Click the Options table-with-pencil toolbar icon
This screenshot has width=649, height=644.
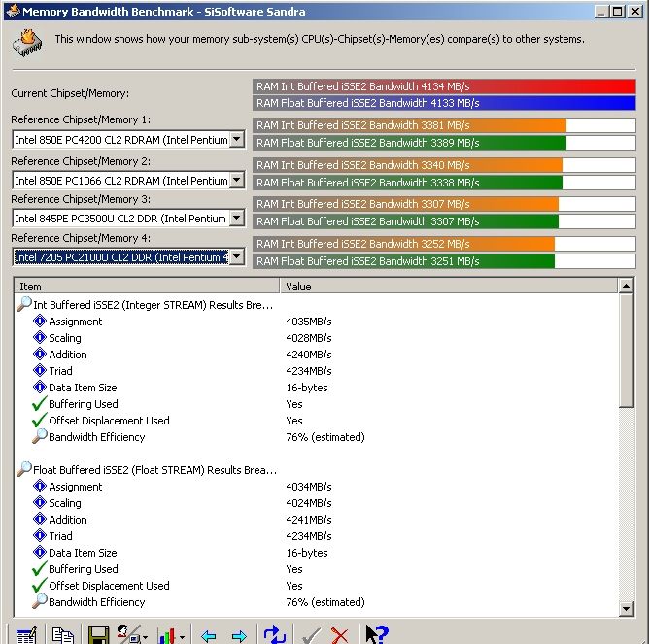(26, 634)
